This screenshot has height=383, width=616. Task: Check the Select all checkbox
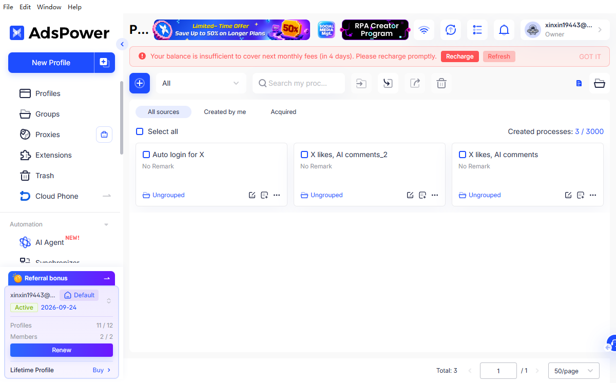click(140, 131)
